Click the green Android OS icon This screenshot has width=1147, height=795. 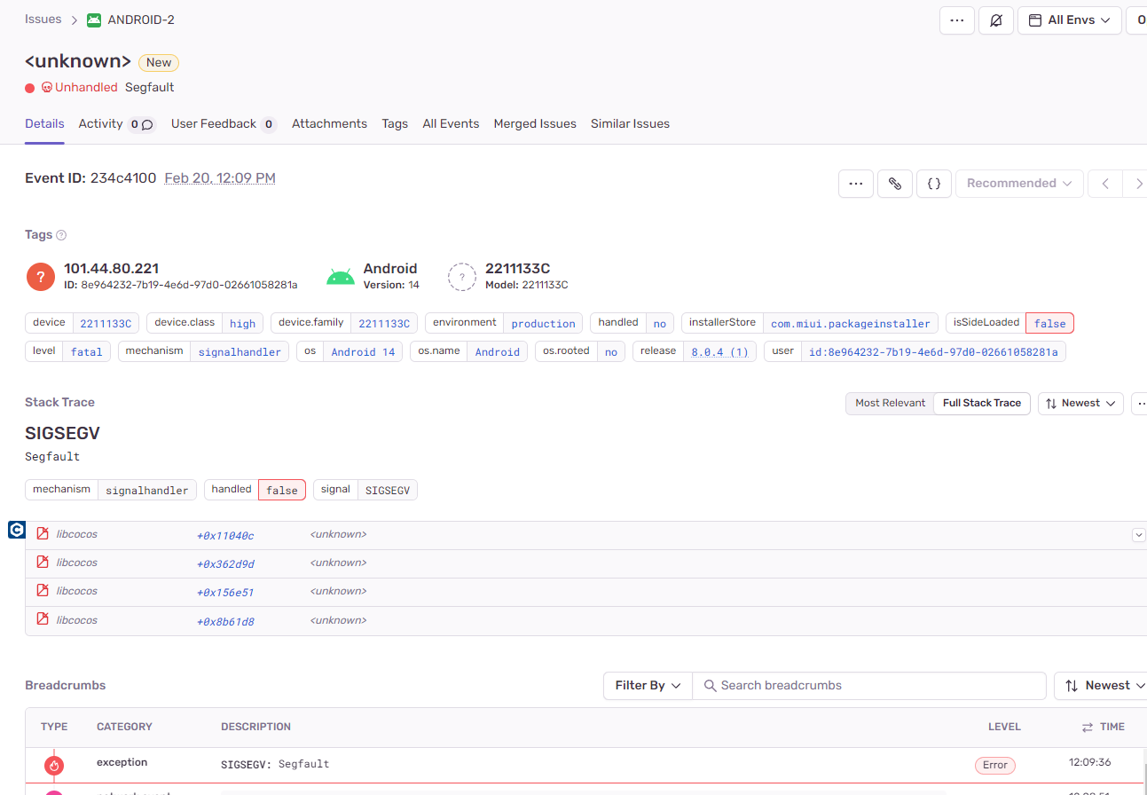pos(340,277)
